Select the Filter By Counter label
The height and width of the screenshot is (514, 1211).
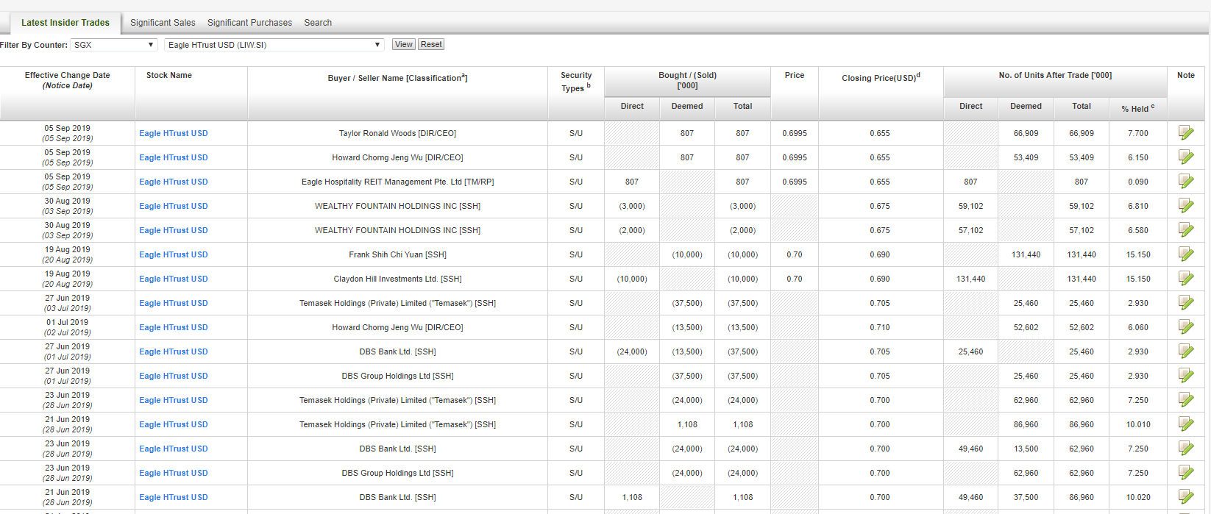click(x=34, y=45)
